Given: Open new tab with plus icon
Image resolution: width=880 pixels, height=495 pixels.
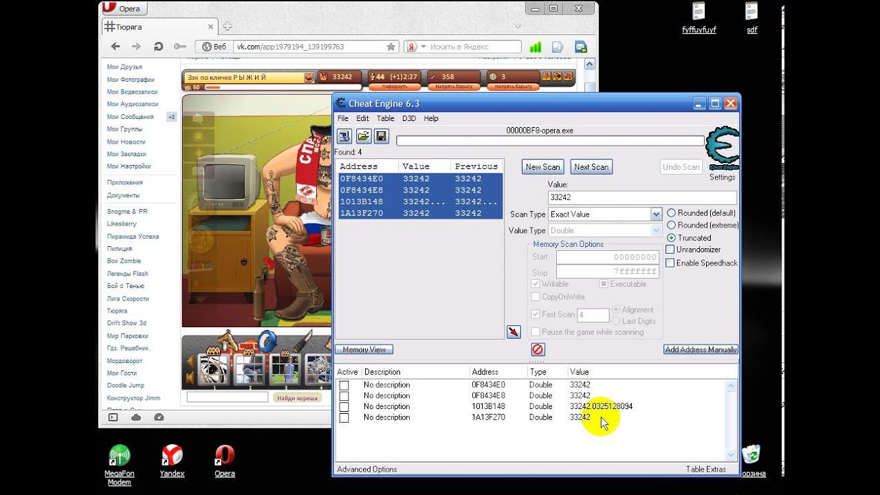Looking at the screenshot, I should 228,26.
